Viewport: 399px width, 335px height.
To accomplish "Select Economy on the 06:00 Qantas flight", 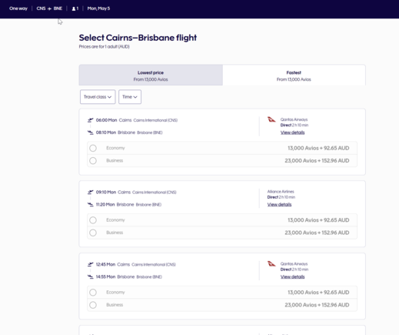I will (x=93, y=148).
